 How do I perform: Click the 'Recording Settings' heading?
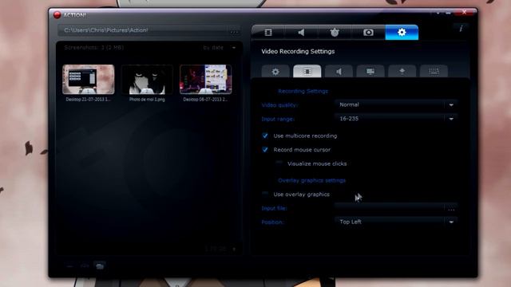tap(303, 91)
